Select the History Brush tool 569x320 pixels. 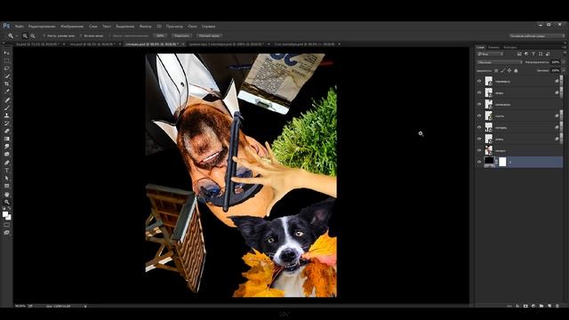(x=6, y=124)
